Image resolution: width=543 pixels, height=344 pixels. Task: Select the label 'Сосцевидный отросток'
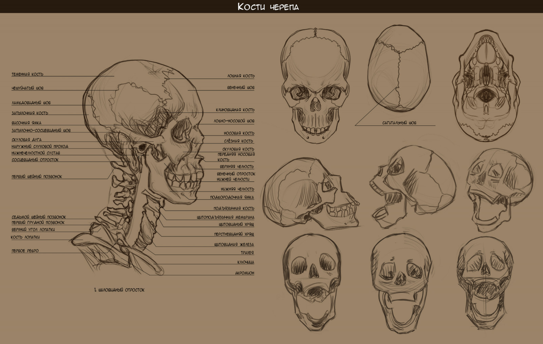point(35,160)
